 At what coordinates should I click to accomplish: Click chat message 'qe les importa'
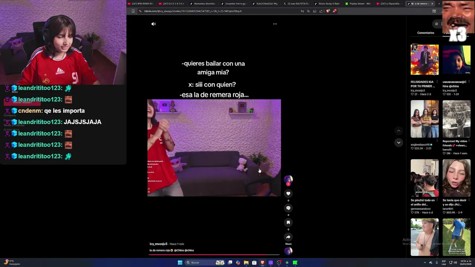tap(64, 111)
